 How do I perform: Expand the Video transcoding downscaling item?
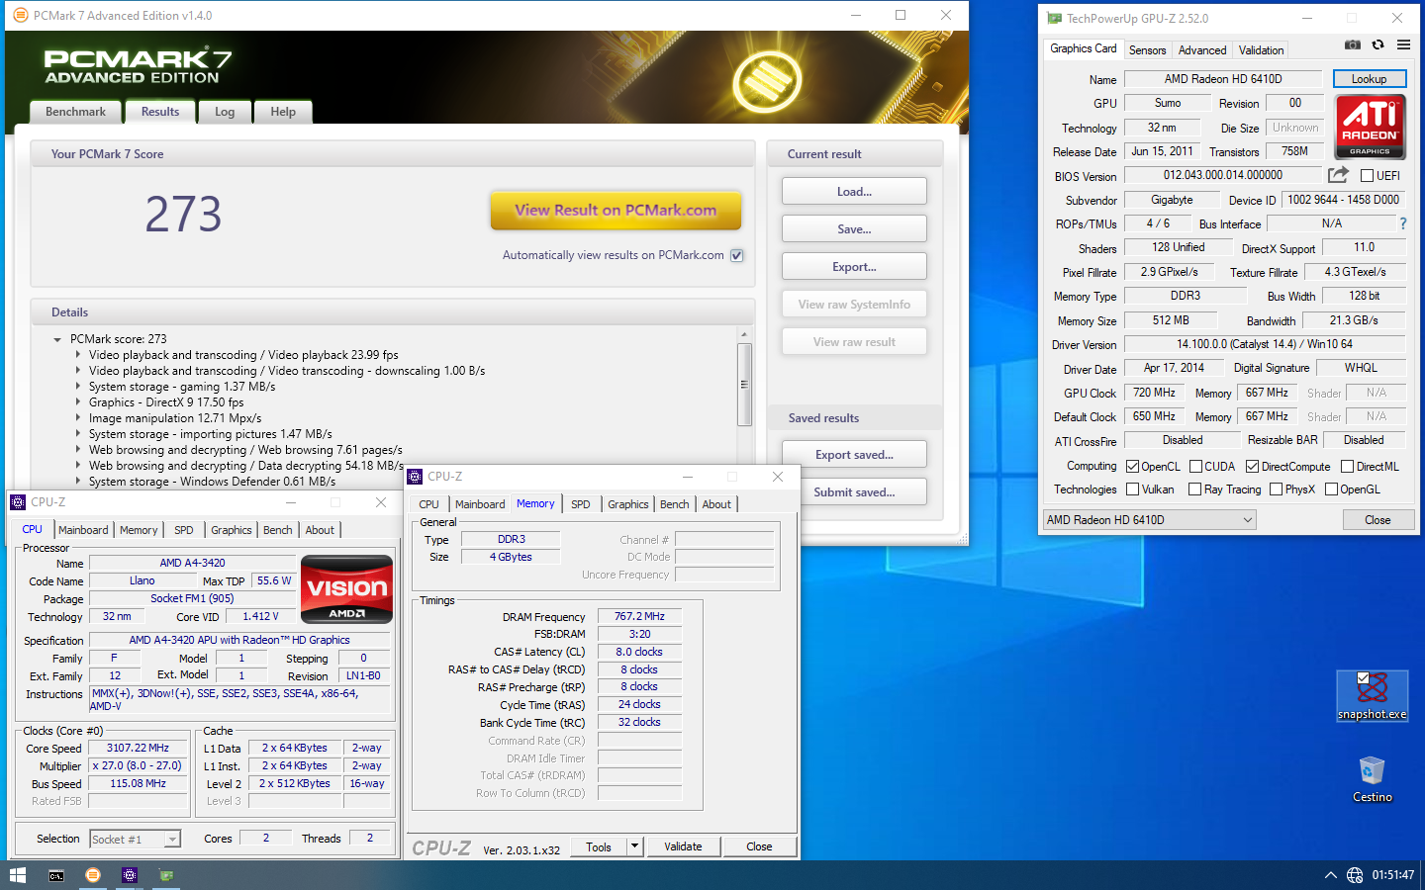(78, 371)
